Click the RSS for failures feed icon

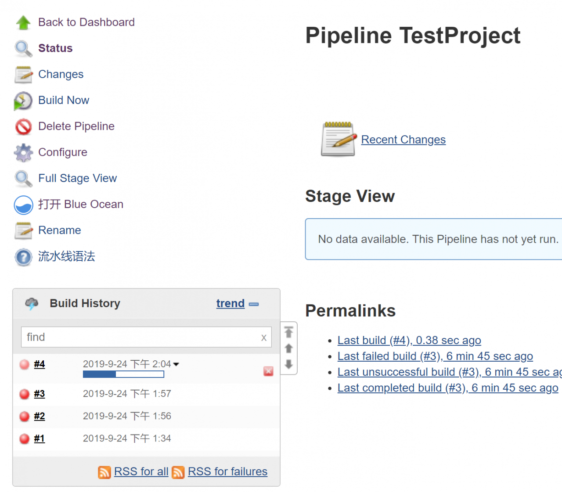pyautogui.click(x=178, y=472)
